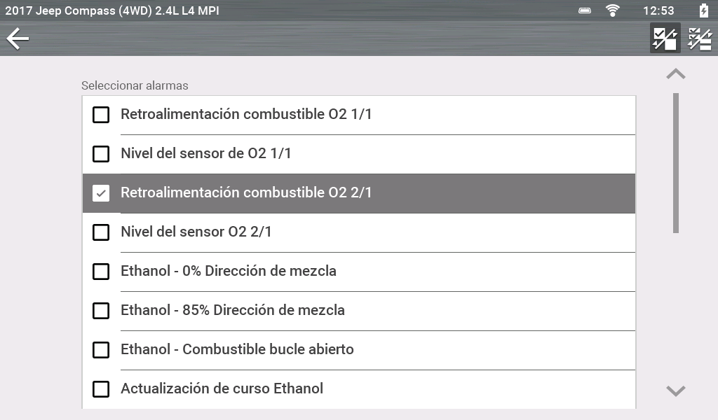Uncheck Retroalimentación combustible O2 2/1 box
Screen dimensions: 718x420
click(102, 193)
